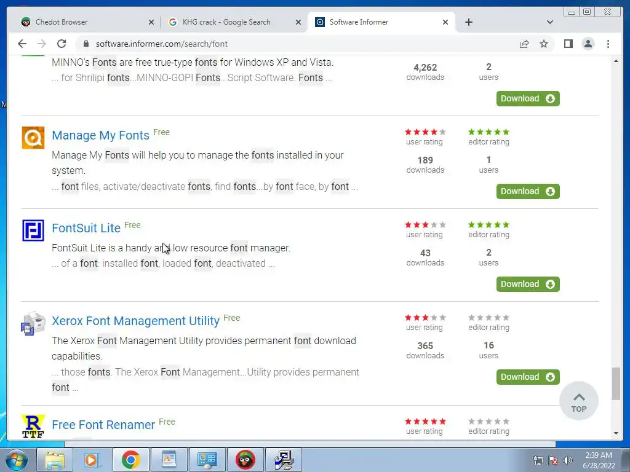Open the Manage My Fonts app icon

(x=33, y=138)
